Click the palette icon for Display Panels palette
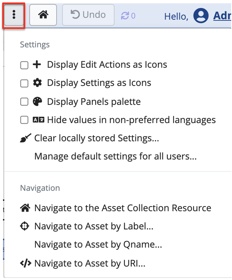The height and width of the screenshot is (280, 232). click(37, 101)
